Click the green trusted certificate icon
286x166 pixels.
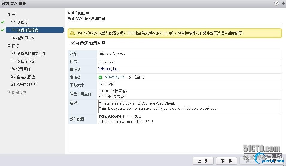tap(100, 77)
